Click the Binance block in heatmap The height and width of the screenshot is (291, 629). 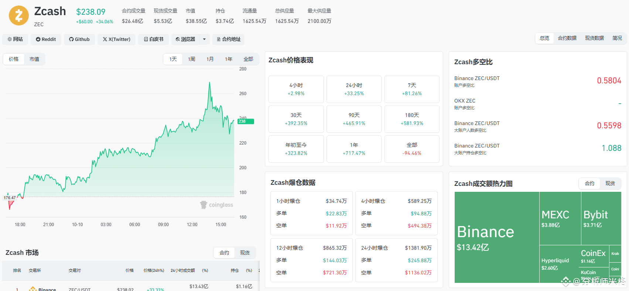tap(497, 237)
